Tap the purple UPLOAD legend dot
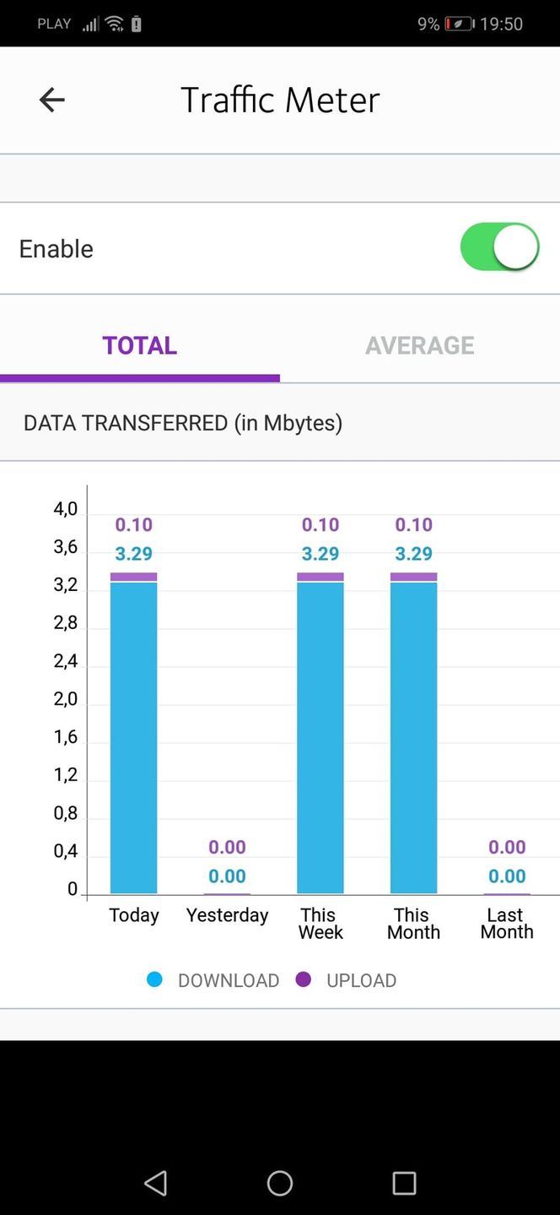Screen dimensions: 560x1215 (304, 979)
